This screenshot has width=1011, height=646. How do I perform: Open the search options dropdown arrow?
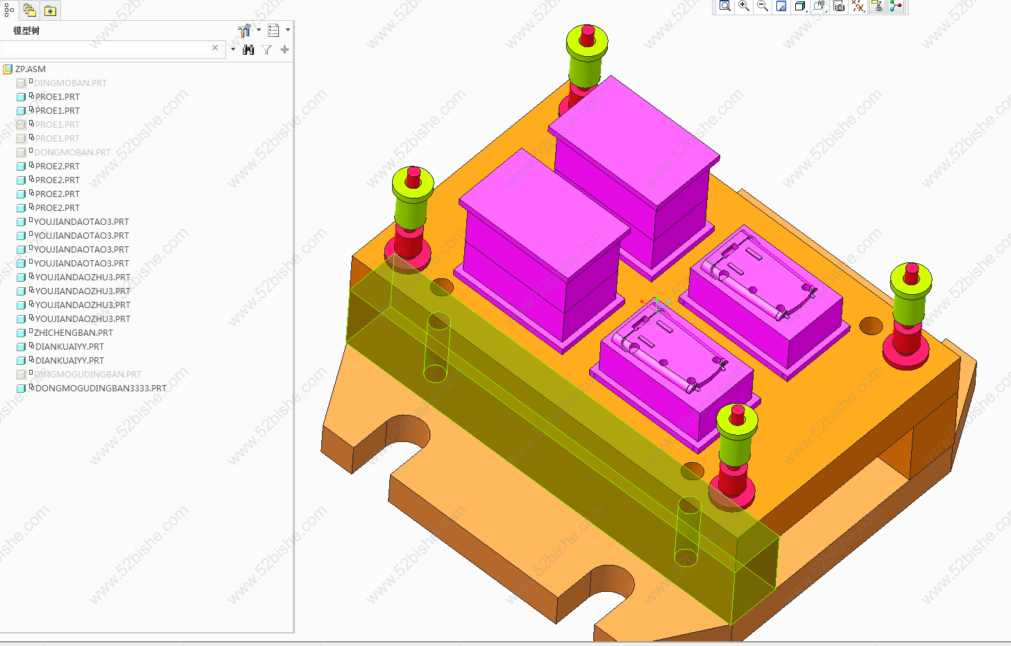click(x=232, y=49)
